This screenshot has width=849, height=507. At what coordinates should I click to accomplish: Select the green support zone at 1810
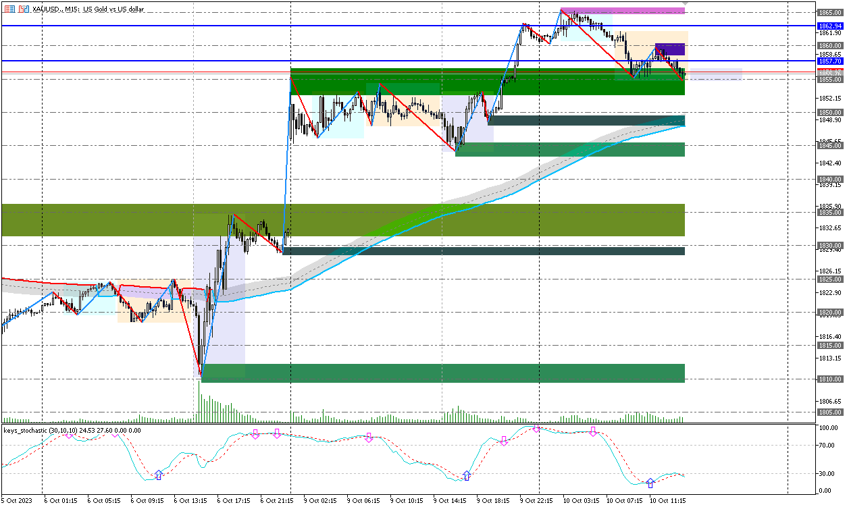click(443, 373)
